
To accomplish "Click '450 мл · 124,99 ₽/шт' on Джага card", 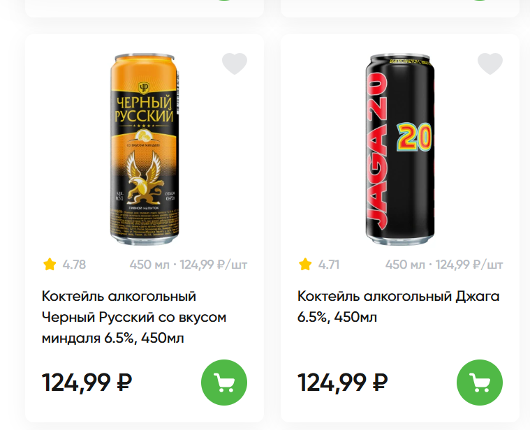I will pos(444,265).
